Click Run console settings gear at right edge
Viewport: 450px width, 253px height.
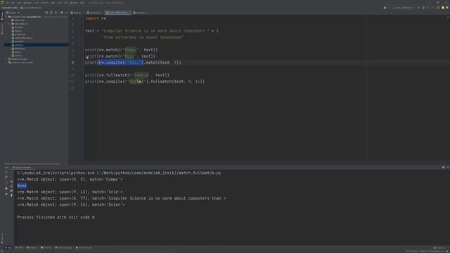pos(443,167)
